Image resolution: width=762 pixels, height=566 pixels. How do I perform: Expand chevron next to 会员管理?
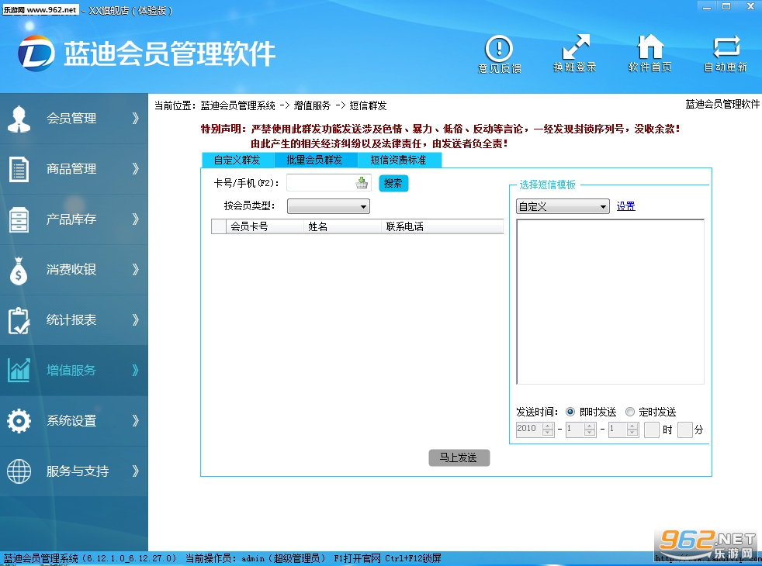[136, 118]
